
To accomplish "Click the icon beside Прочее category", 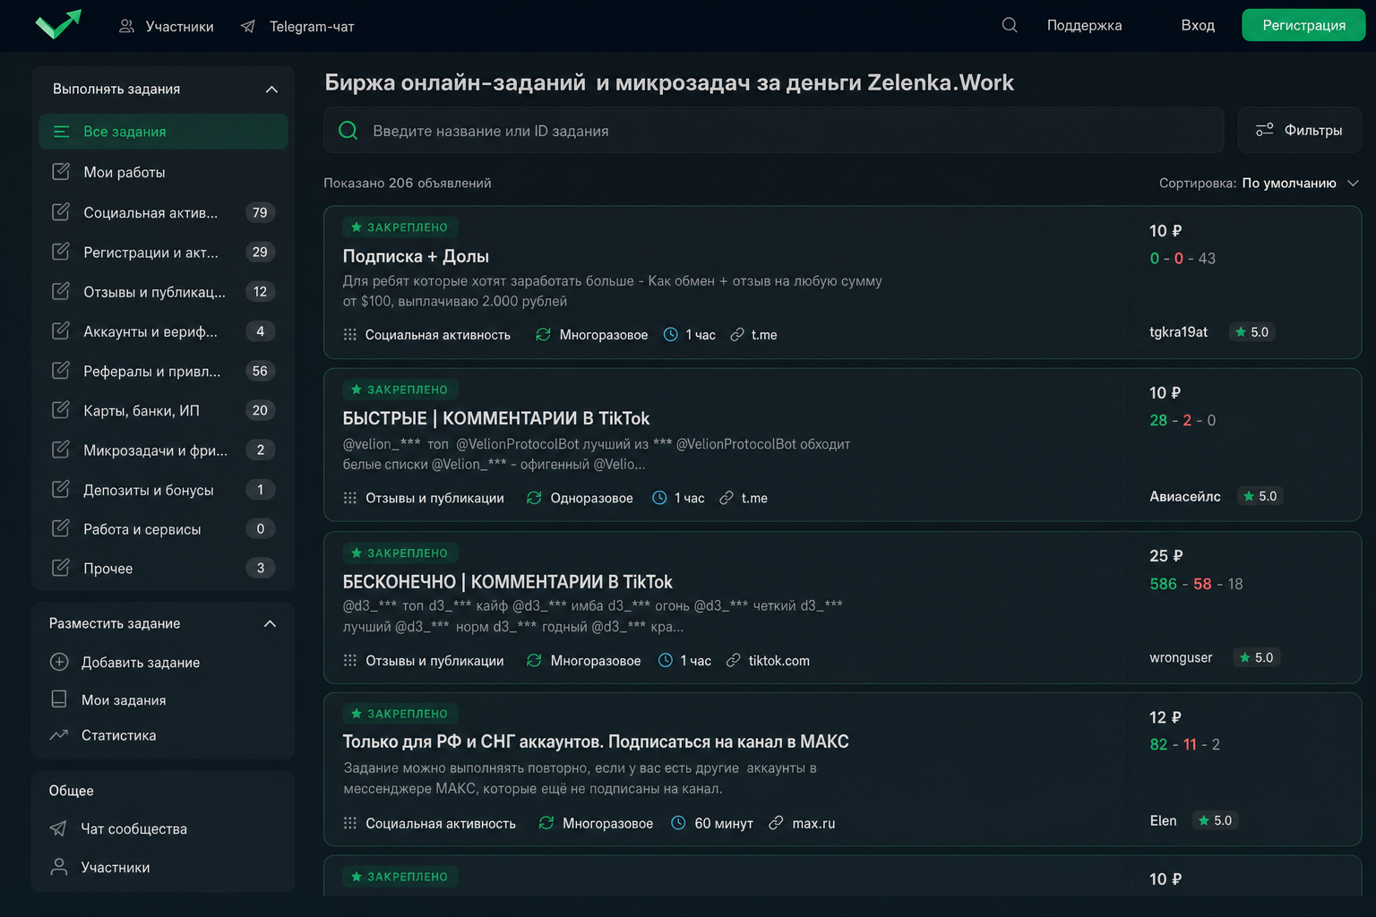I will 61,568.
